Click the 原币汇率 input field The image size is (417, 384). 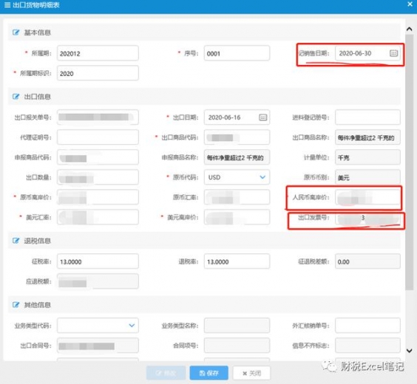tap(237, 197)
